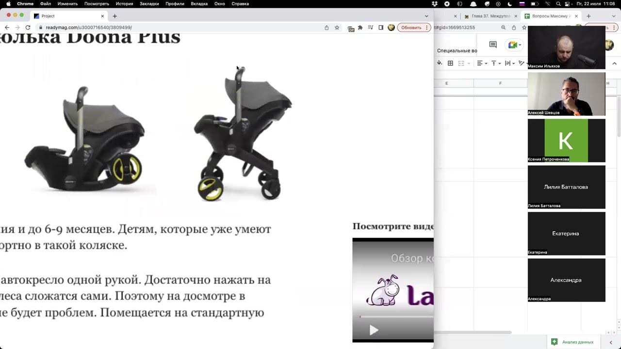Open the Вкладка menu
This screenshot has height=349, width=621.
click(199, 4)
